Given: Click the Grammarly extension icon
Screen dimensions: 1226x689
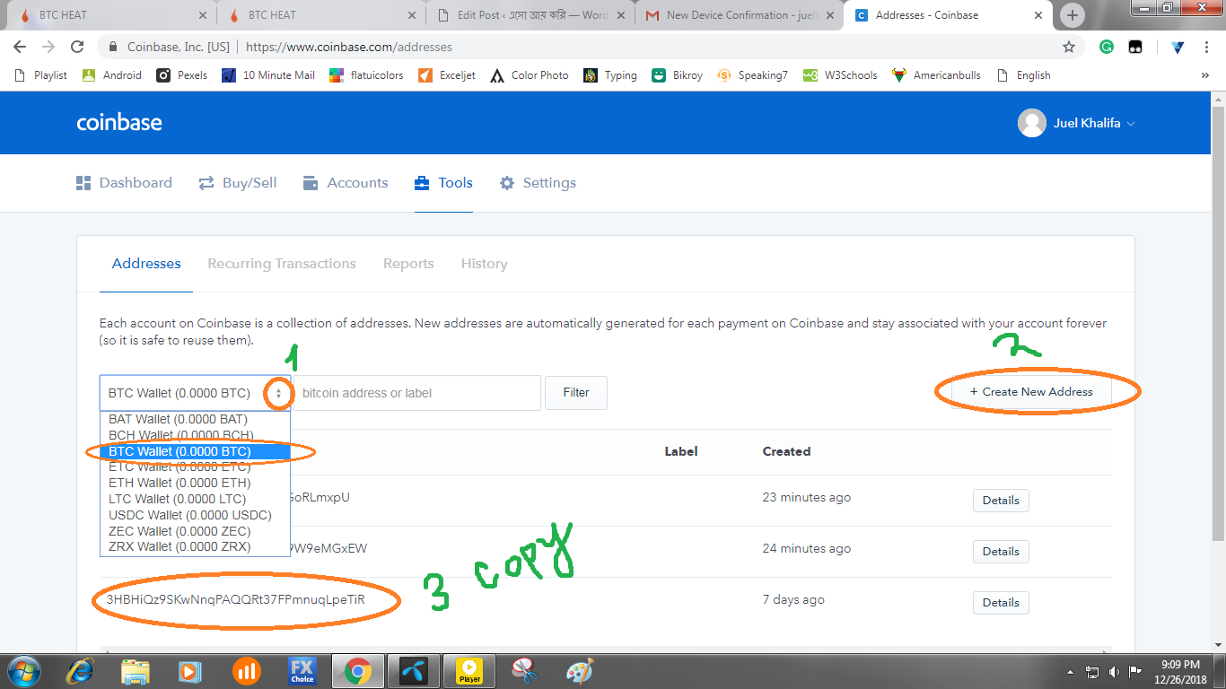Looking at the screenshot, I should pos(1107,47).
